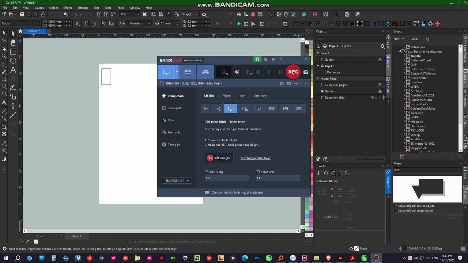Click the Bandicam text overlay T icon

pyautogui.click(x=268, y=72)
